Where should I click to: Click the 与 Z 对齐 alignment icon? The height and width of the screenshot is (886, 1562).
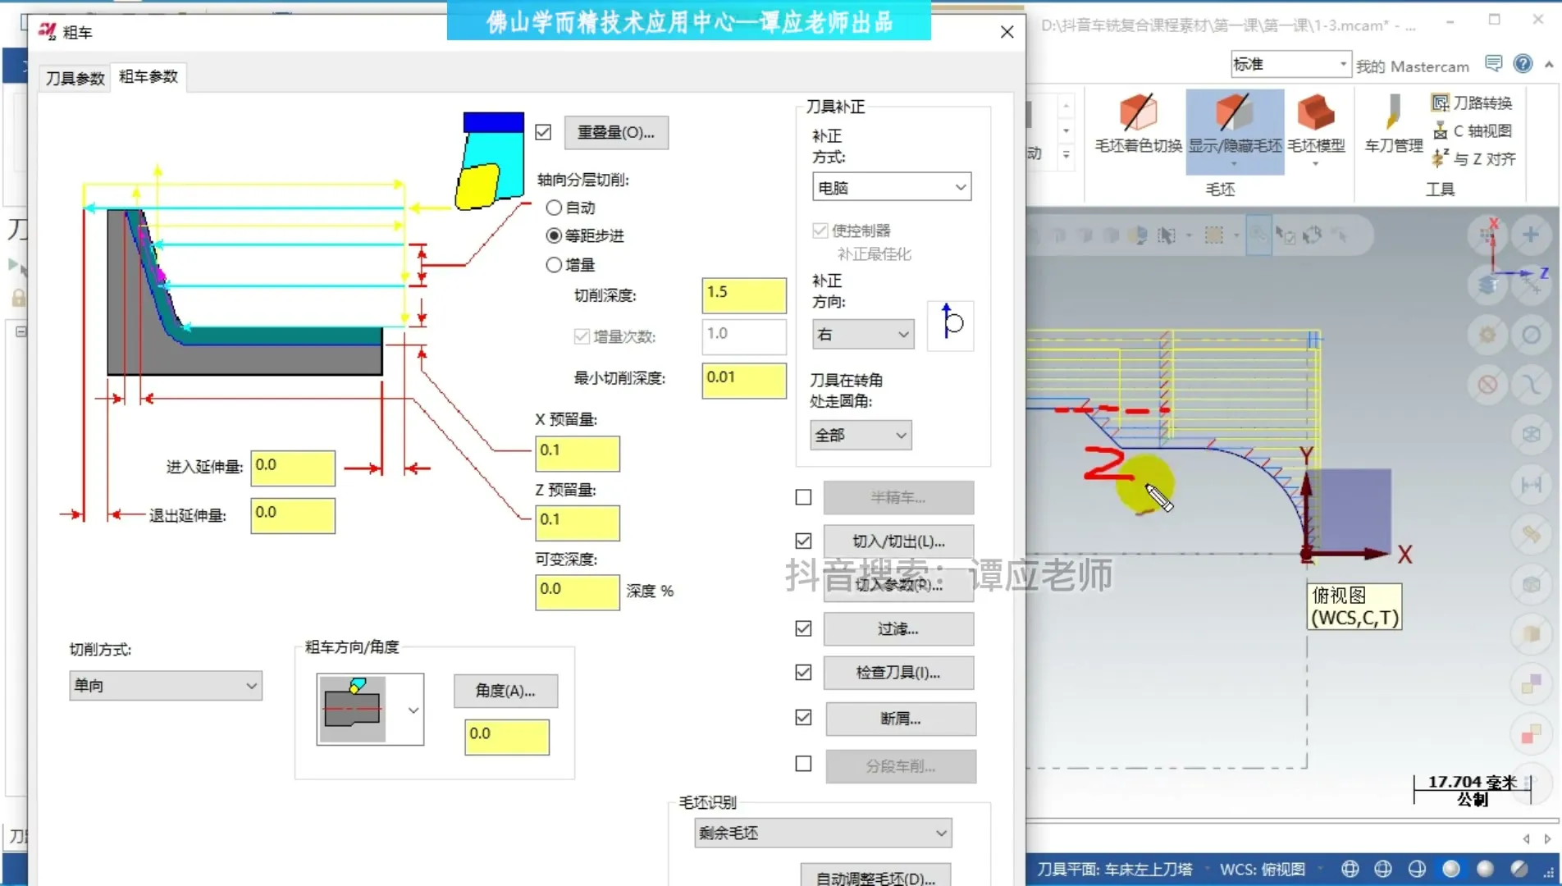click(x=1474, y=159)
